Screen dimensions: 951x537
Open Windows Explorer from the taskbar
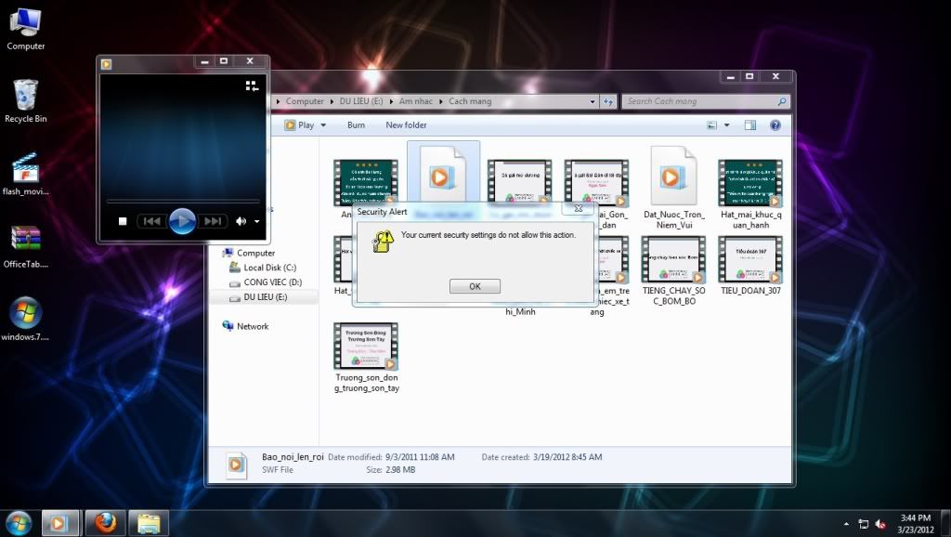[x=148, y=523]
